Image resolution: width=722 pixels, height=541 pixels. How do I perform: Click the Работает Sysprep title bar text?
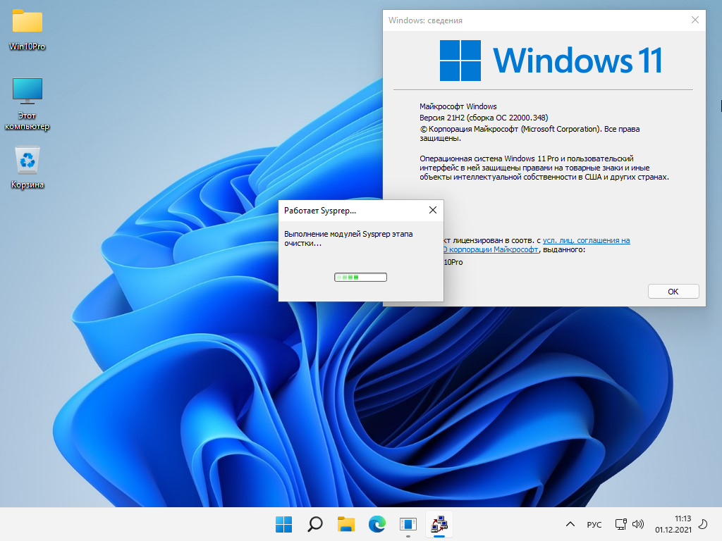coord(320,210)
